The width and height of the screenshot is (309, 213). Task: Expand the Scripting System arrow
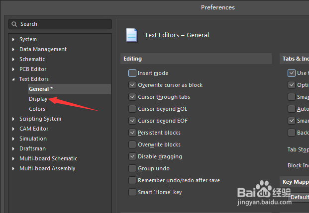tap(13, 119)
